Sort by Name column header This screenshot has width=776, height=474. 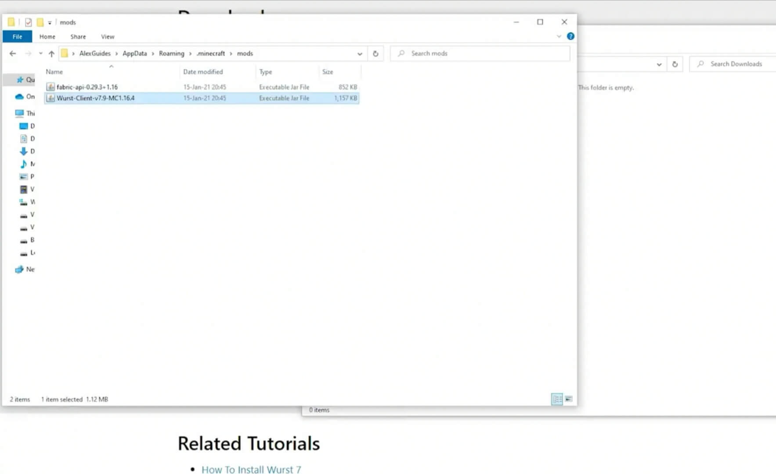tap(54, 72)
